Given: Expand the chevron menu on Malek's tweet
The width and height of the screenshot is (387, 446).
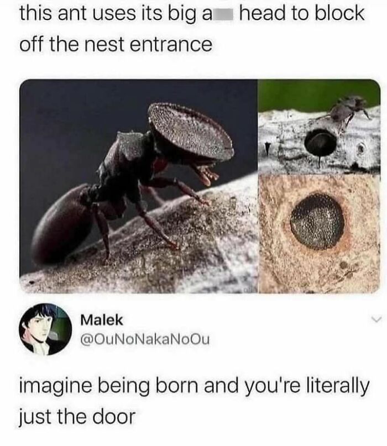Looking at the screenshot, I should [x=376, y=321].
